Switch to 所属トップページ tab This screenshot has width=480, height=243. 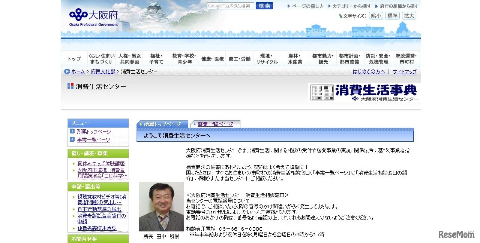162,124
